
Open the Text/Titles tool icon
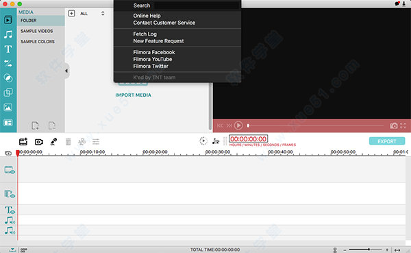8,49
